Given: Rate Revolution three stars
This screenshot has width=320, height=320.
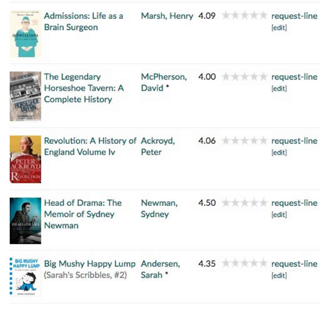Looking at the screenshot, I should point(244,141).
